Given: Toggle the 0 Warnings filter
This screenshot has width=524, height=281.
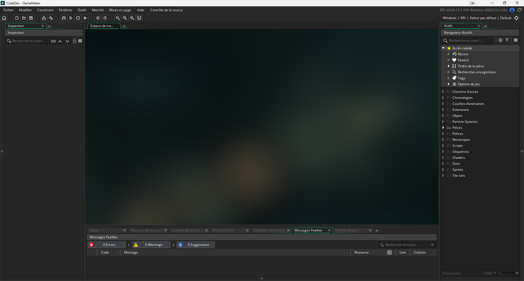Looking at the screenshot, I should coord(151,245).
